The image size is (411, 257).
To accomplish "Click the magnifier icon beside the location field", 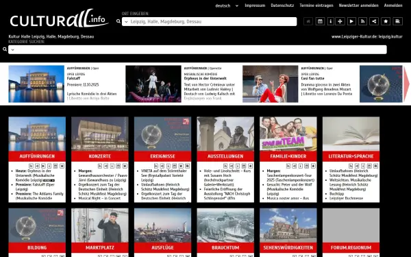I will [x=119, y=21].
